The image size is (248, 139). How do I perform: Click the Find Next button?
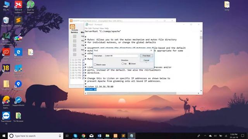(146, 56)
